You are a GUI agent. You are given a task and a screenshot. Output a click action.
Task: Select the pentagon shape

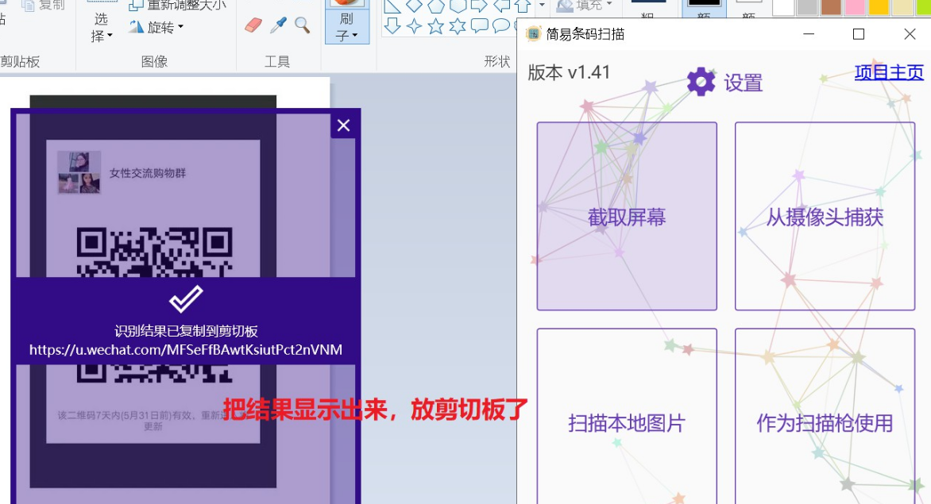(x=436, y=6)
